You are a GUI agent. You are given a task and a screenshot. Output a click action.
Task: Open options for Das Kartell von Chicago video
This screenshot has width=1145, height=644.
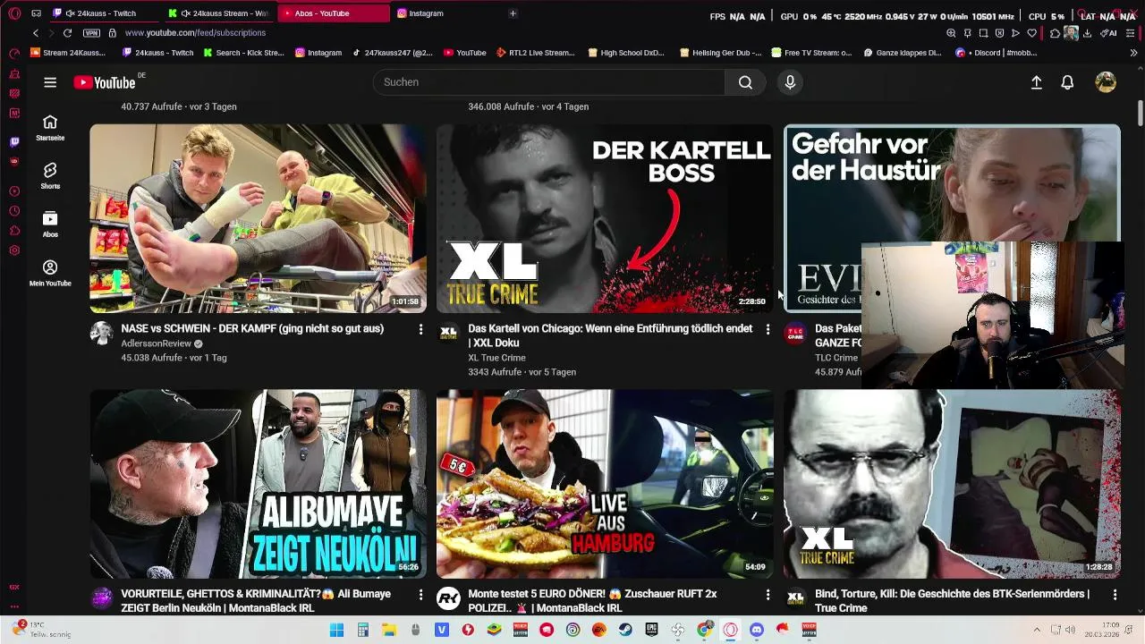[768, 329]
